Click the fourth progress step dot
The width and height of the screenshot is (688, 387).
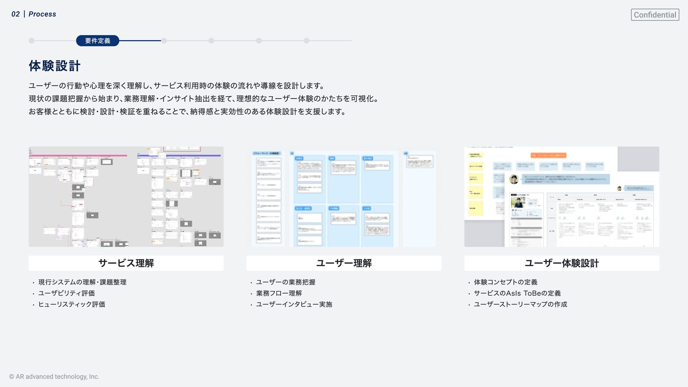[211, 41]
